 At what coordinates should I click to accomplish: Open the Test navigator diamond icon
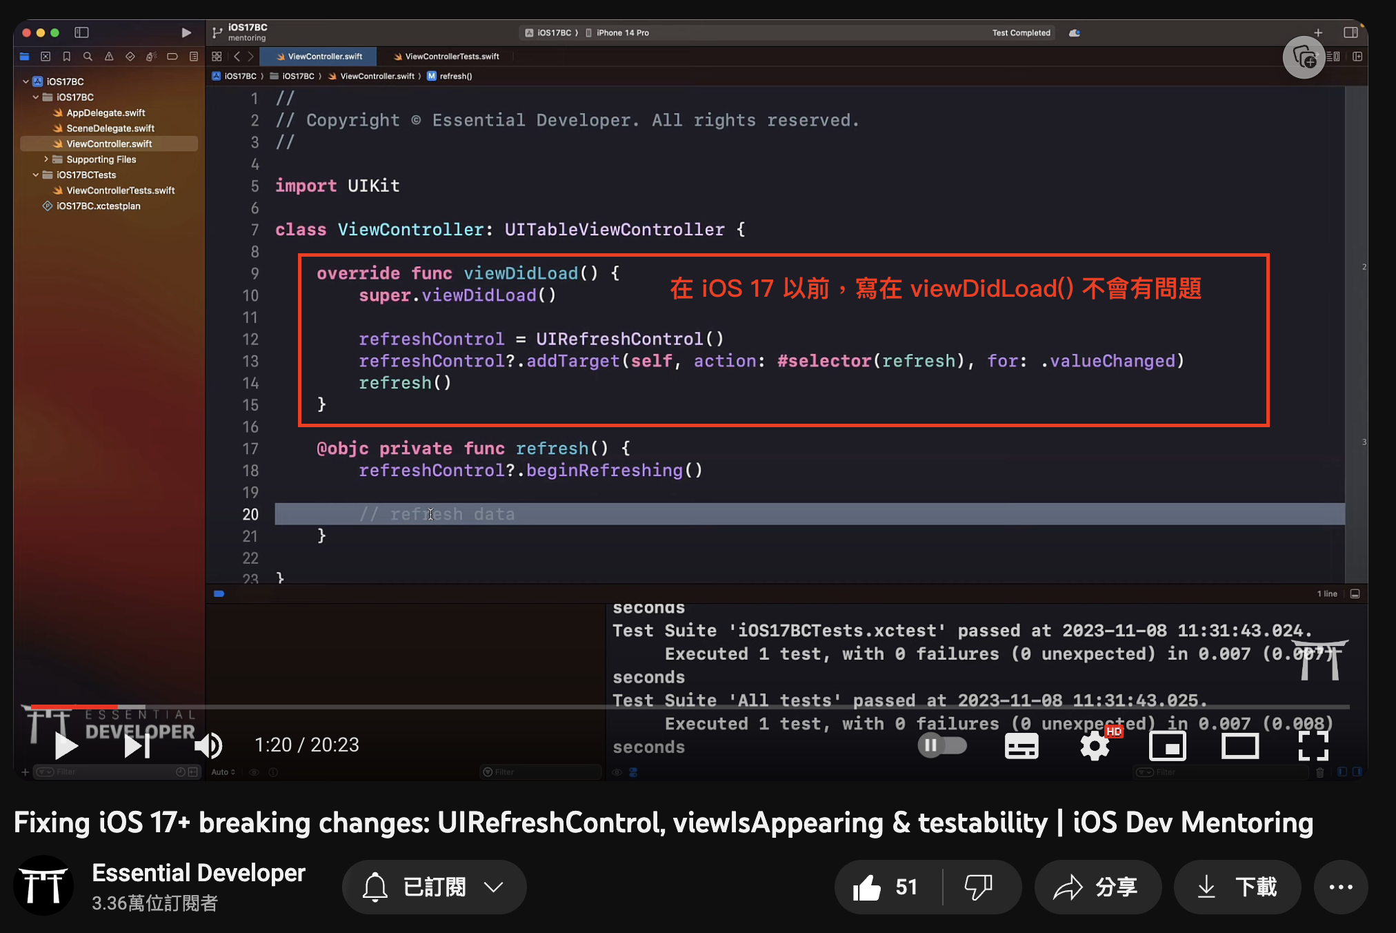[130, 57]
